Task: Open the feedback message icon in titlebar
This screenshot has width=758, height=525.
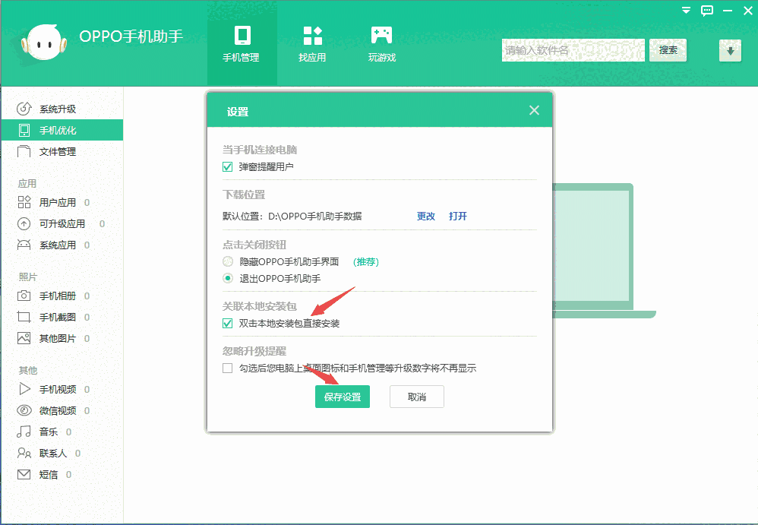Action: pos(707,11)
